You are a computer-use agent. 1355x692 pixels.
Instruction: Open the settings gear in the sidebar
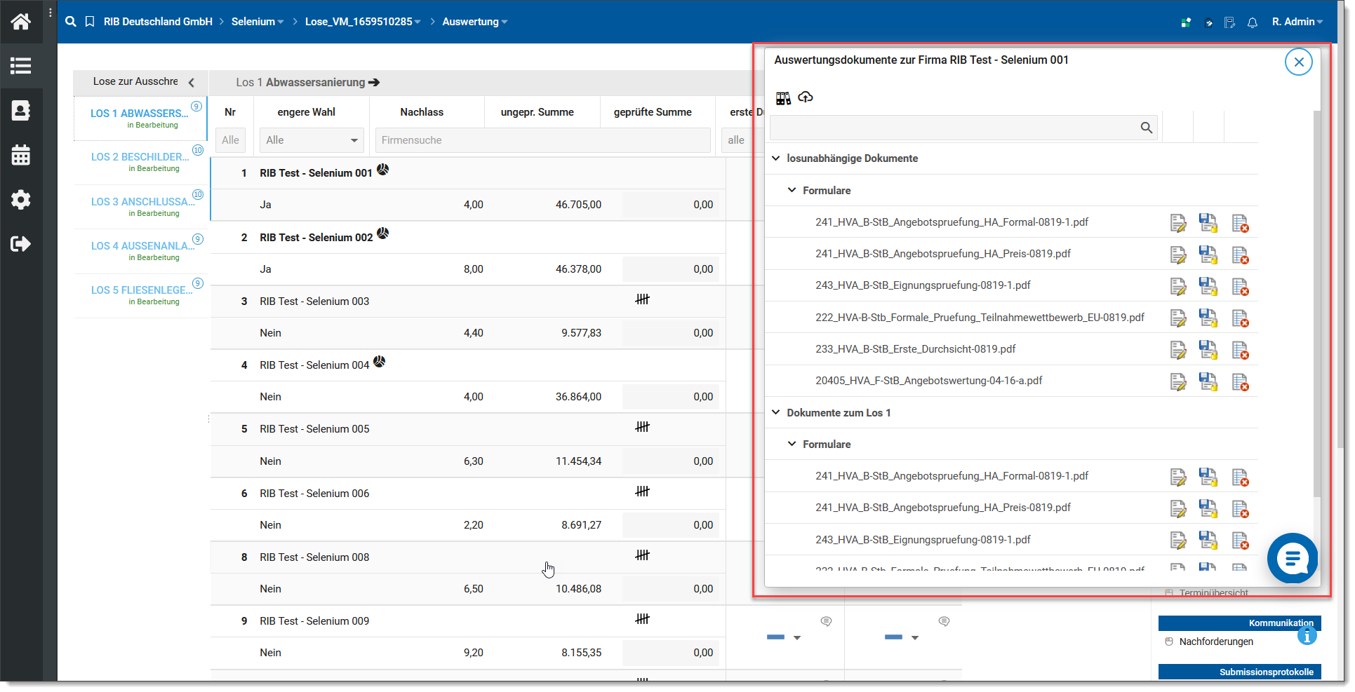tap(20, 200)
